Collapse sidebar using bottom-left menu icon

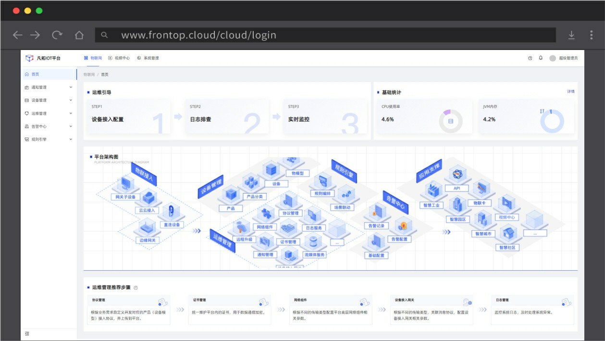[x=27, y=333]
